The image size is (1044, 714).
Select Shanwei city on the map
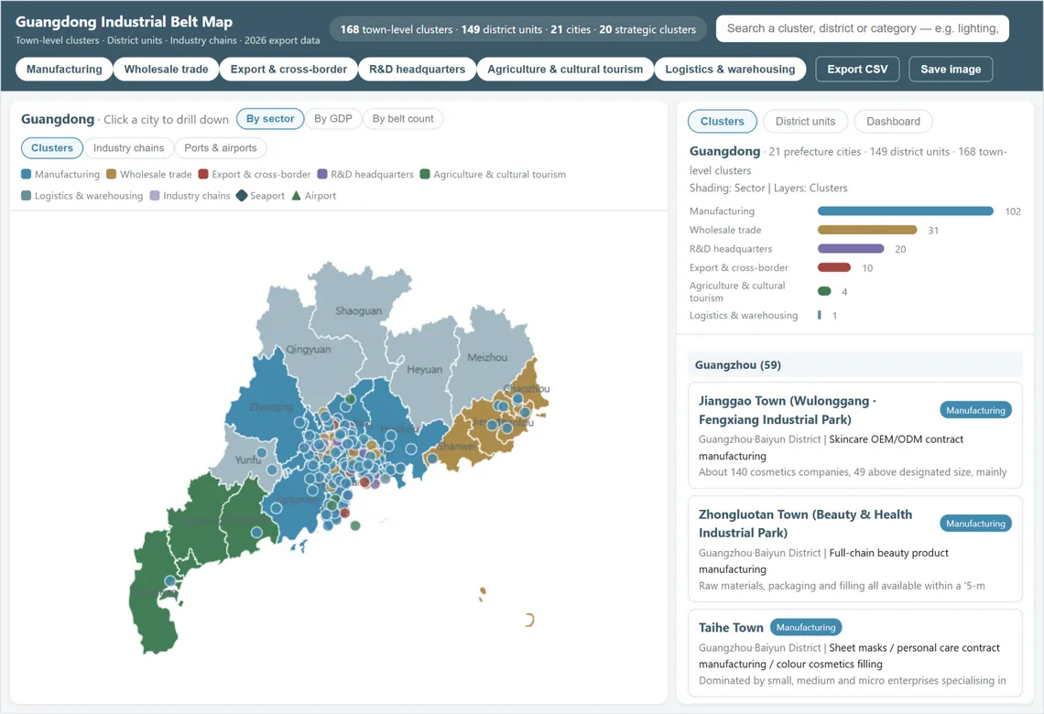pos(456,447)
